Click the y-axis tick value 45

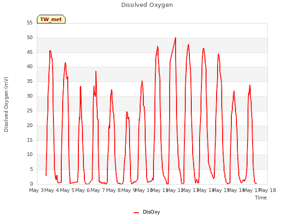tap(29, 52)
